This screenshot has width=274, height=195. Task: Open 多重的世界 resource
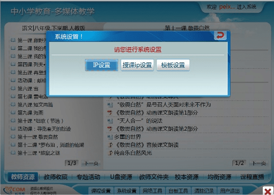(x=127, y=137)
